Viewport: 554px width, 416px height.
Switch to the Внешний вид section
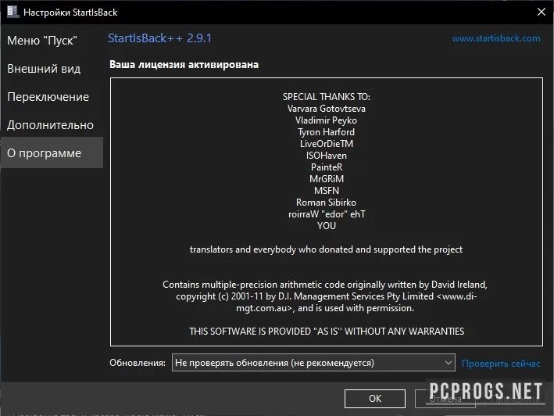44,69
